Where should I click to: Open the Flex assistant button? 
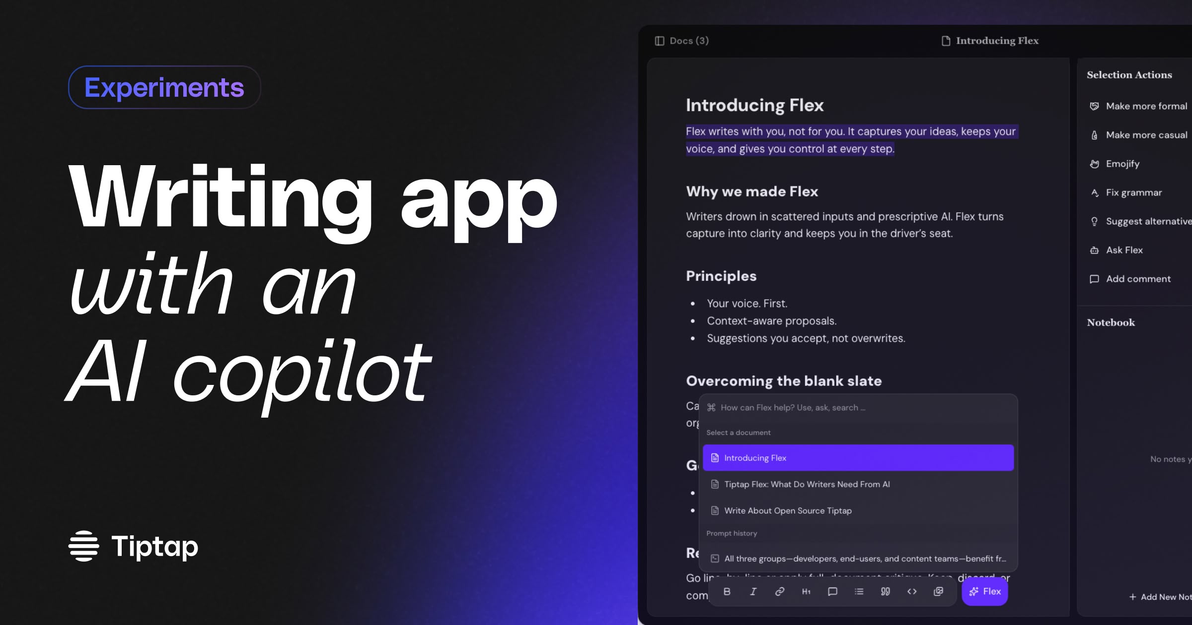tap(984, 591)
